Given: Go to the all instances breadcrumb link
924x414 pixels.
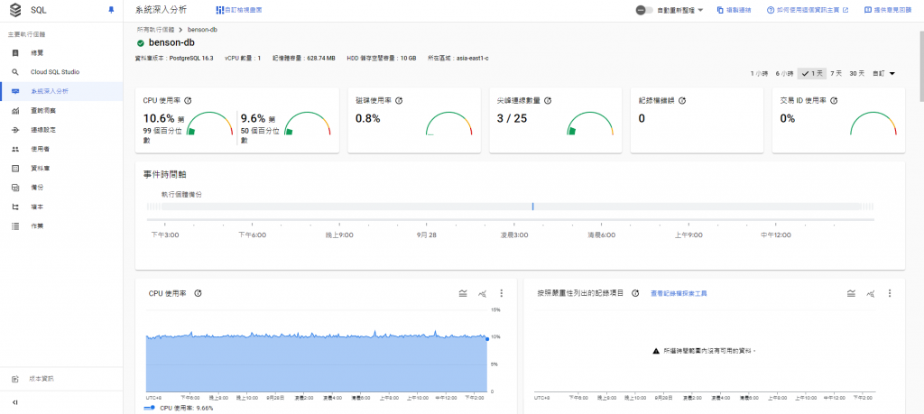Looking at the screenshot, I should pos(155,29).
